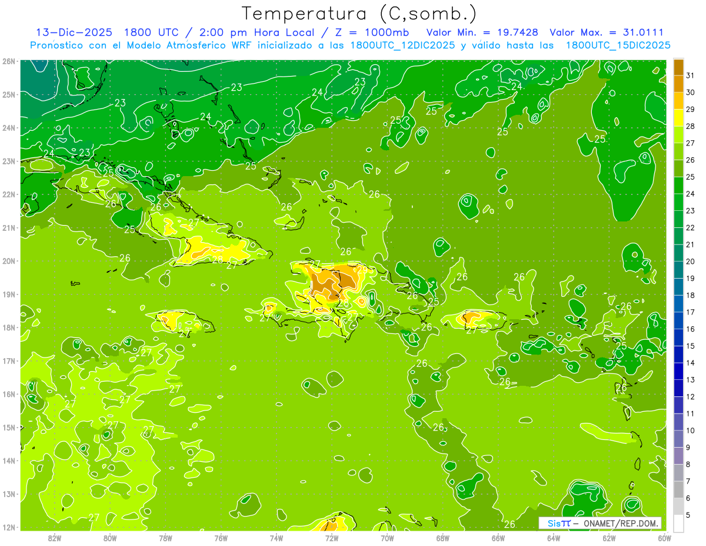This screenshot has width=706, height=546.
Task: Click the "Temperatura (C,somb.)" chart title
Action: [x=359, y=14]
